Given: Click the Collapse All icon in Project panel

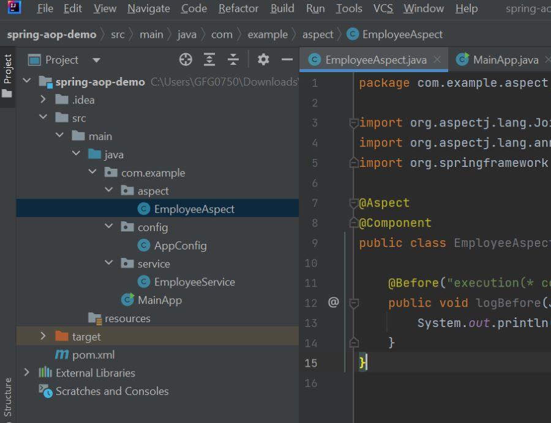Looking at the screenshot, I should click(x=233, y=60).
